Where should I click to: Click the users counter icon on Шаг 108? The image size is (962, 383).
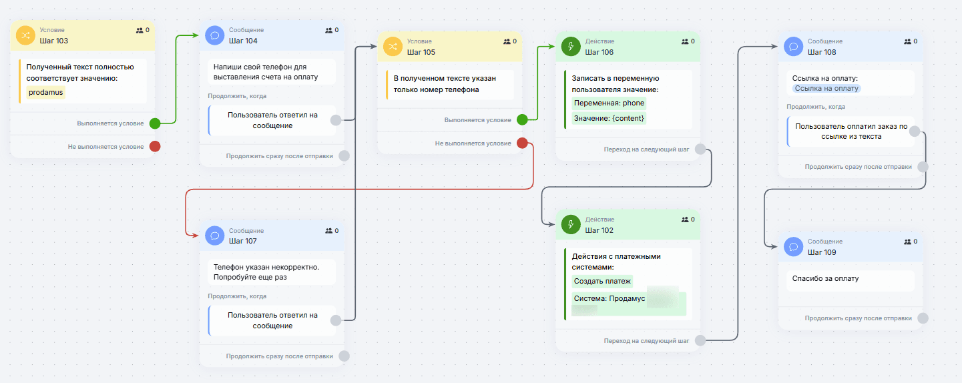(x=907, y=41)
